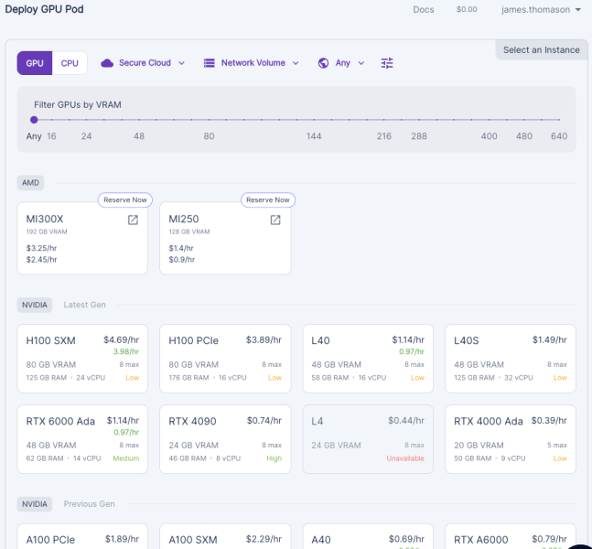The height and width of the screenshot is (549, 592).
Task: Click the globe region icon
Action: coord(323,63)
